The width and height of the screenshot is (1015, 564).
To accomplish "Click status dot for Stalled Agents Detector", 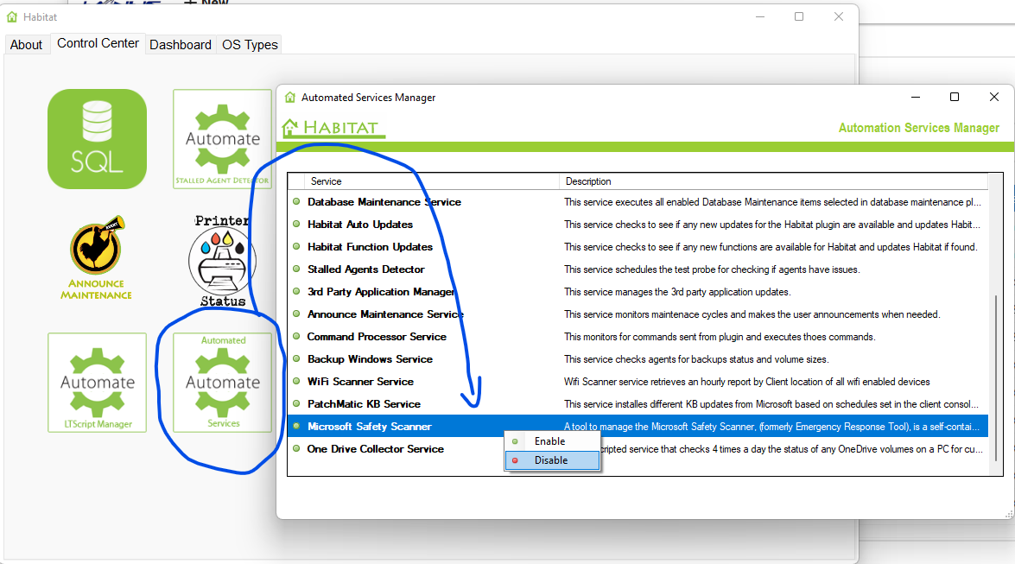I will (x=296, y=269).
